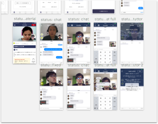Select the "statu...aterial" artboard title

pyautogui.click(x=25, y=19)
